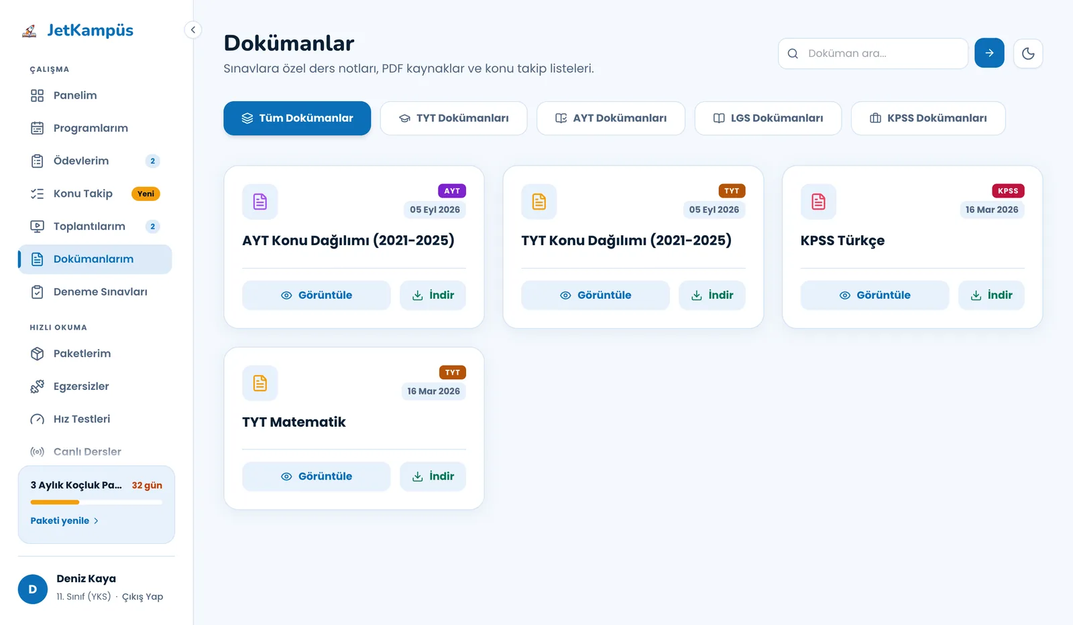Switch to the AYT Dokümanları tab
The image size is (1073, 625).
tap(611, 119)
